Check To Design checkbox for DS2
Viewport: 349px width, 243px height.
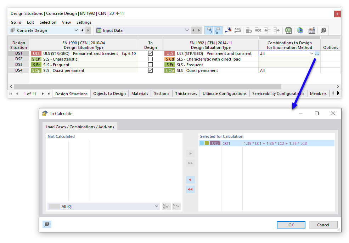(x=151, y=59)
